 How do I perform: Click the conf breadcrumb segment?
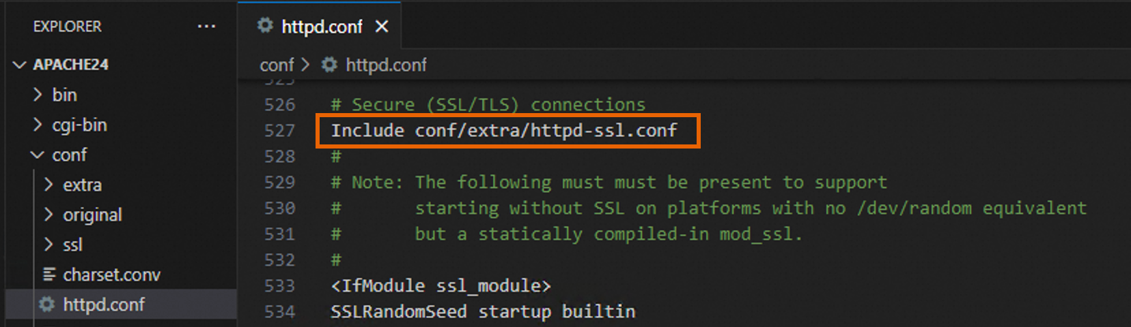277,65
